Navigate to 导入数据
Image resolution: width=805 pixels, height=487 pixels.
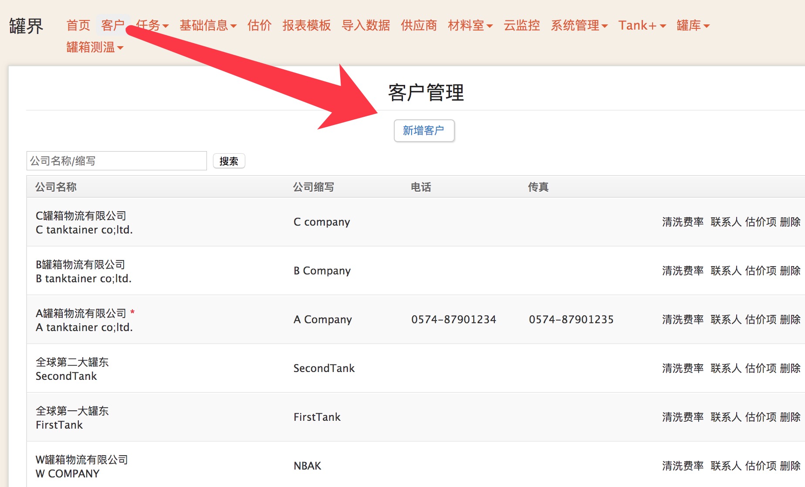366,26
